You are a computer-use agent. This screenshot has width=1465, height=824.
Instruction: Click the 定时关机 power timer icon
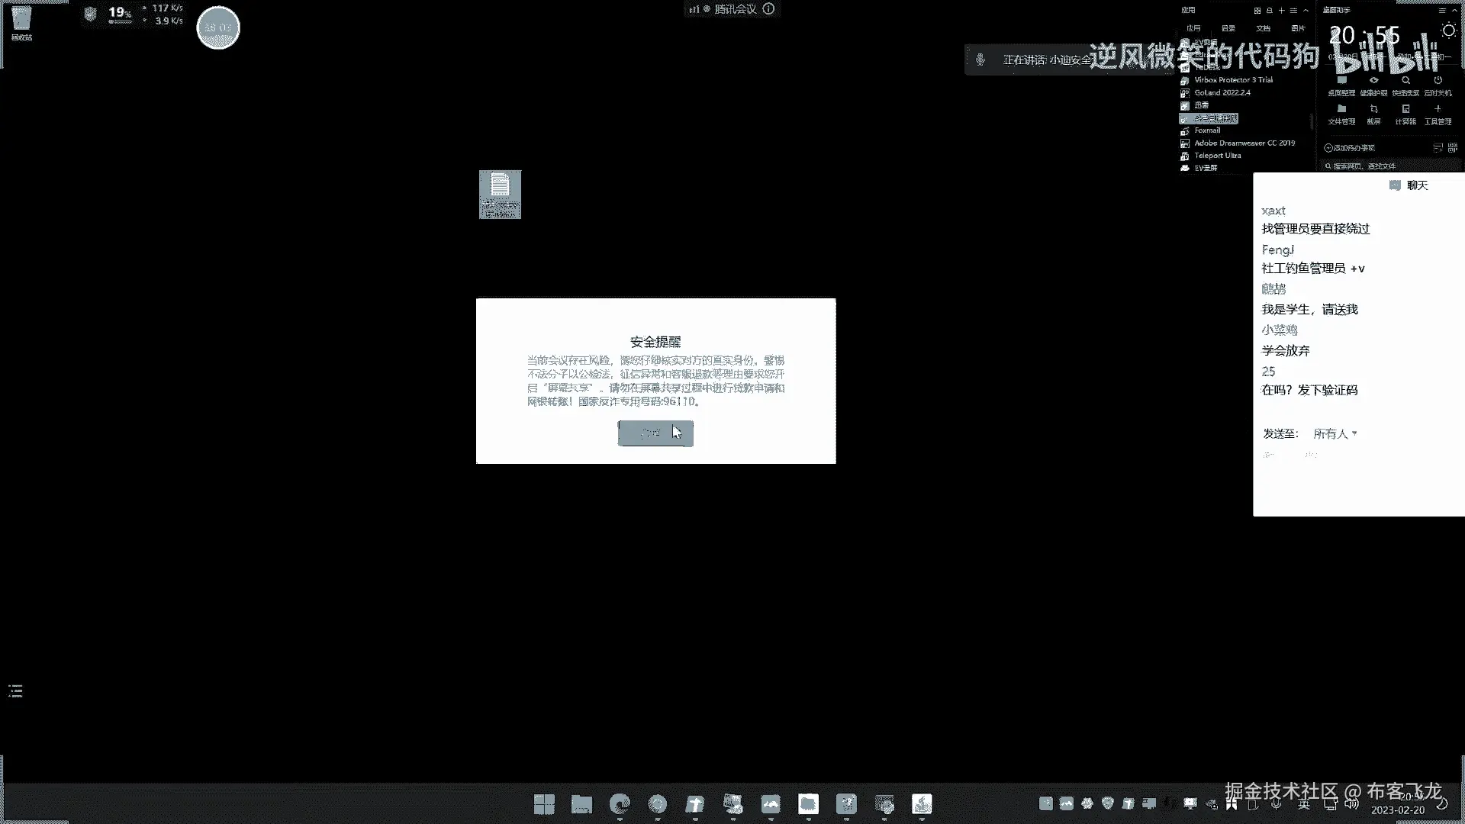(x=1438, y=81)
